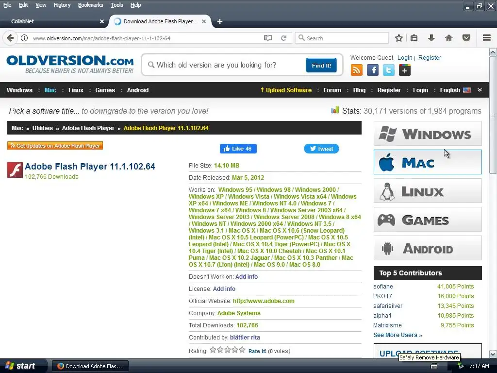Open the Google Plus icon in header
The width and height of the screenshot is (497, 373).
tap(404, 70)
